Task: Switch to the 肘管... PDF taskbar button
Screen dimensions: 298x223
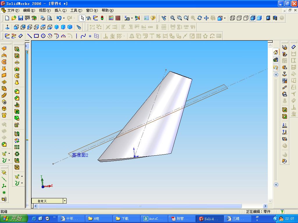Action: 182,219
